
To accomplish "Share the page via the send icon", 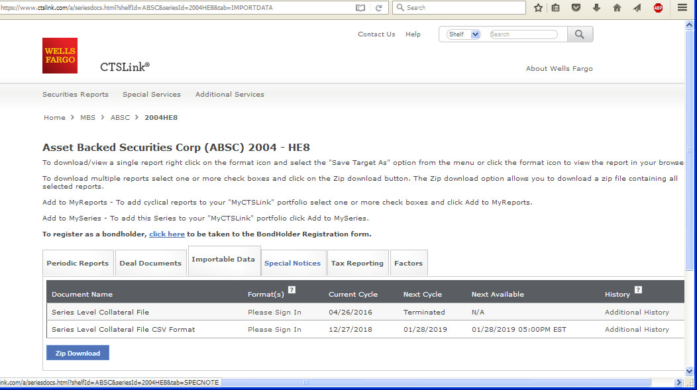I will [637, 7].
